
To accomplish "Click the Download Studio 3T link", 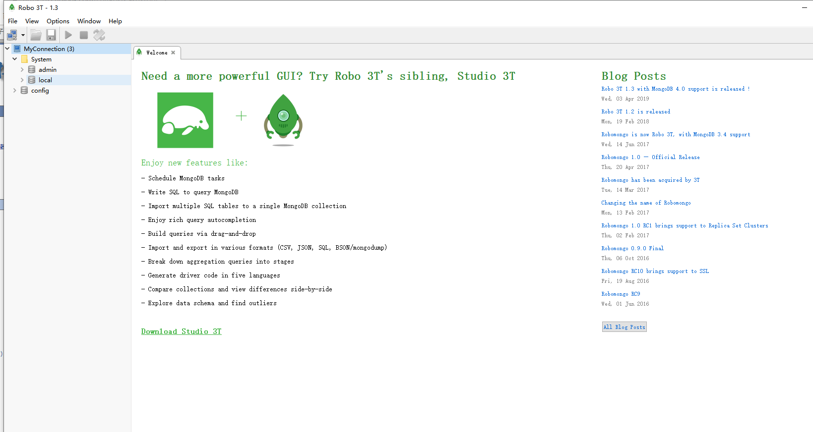I will point(181,331).
